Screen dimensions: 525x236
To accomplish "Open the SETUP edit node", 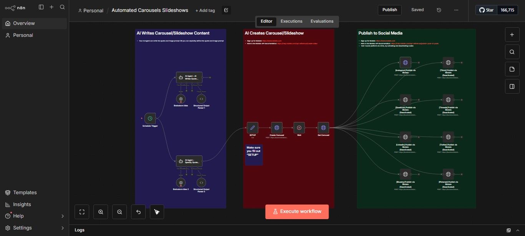I will (253, 127).
